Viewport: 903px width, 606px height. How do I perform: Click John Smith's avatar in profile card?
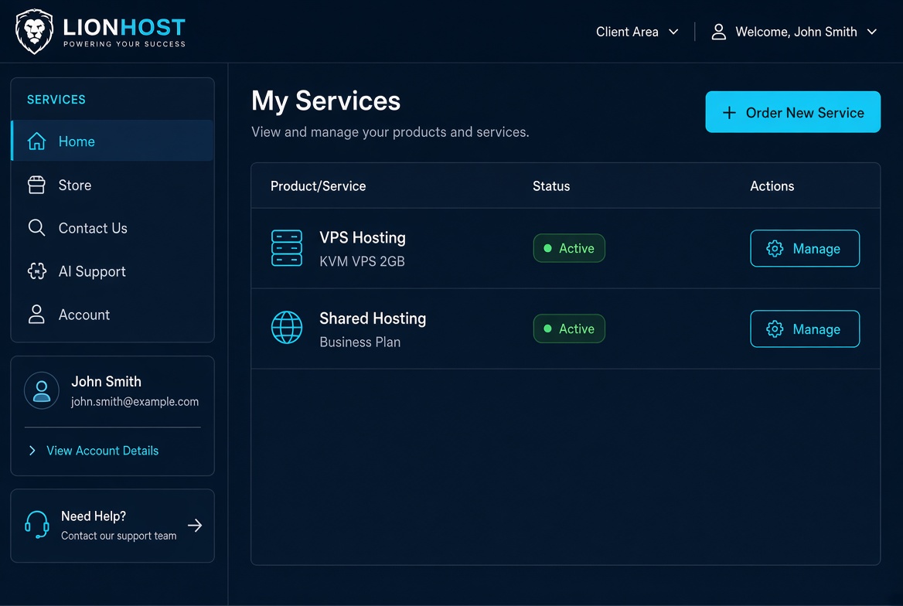(x=42, y=390)
